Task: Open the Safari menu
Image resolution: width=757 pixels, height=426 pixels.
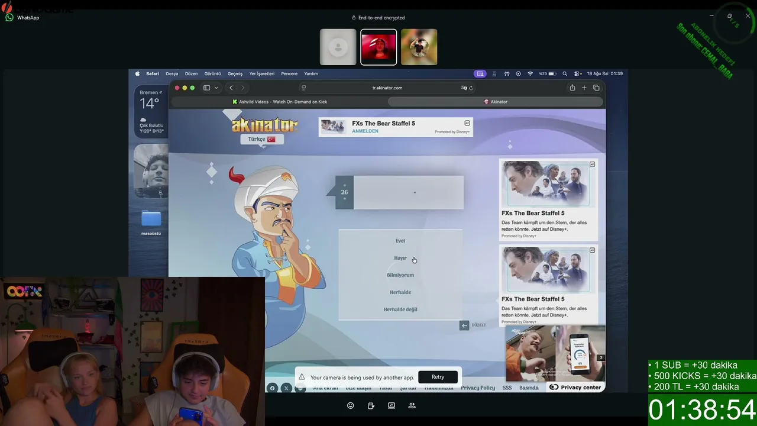Action: pyautogui.click(x=153, y=74)
